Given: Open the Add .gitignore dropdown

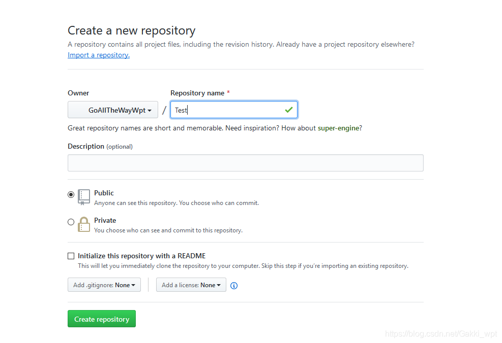Looking at the screenshot, I should click(x=104, y=285).
